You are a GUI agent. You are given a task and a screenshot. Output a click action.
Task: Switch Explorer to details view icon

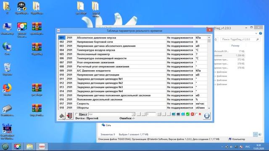pos(255,134)
